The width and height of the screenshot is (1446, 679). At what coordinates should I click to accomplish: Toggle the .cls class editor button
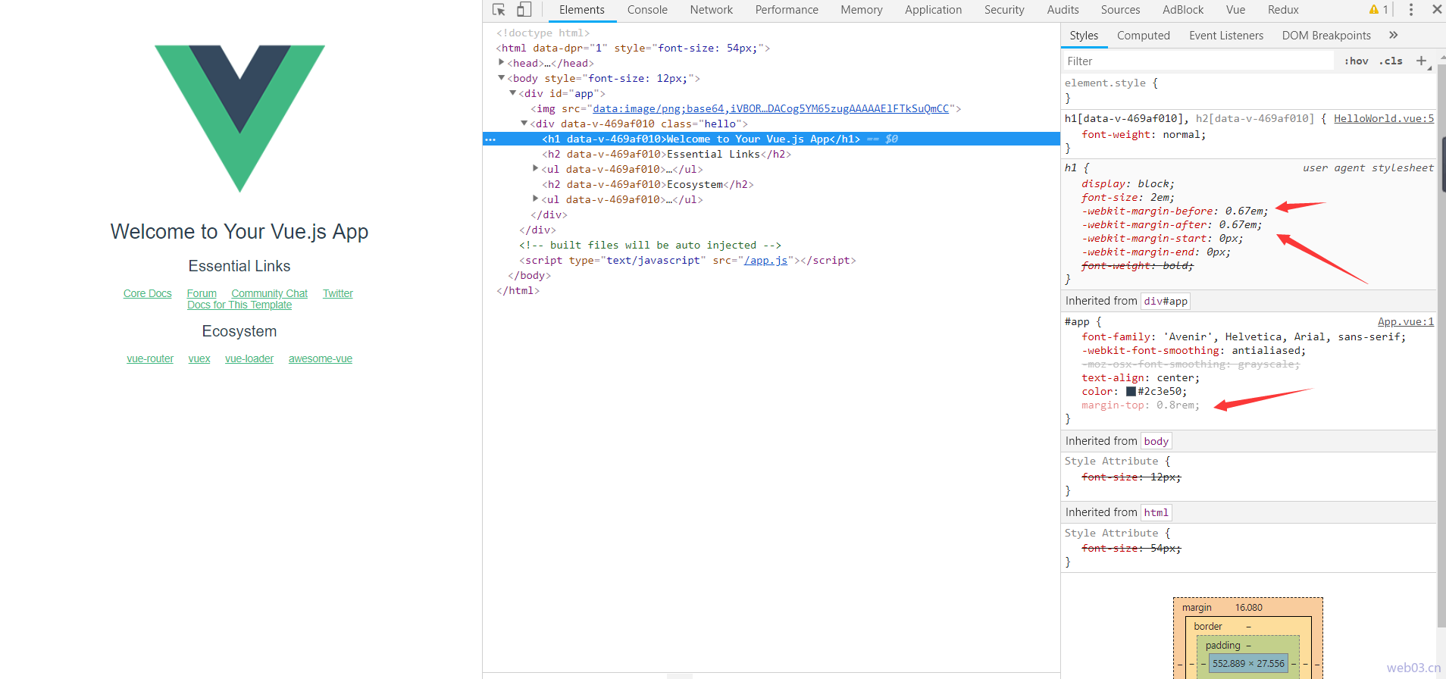[x=1391, y=61]
